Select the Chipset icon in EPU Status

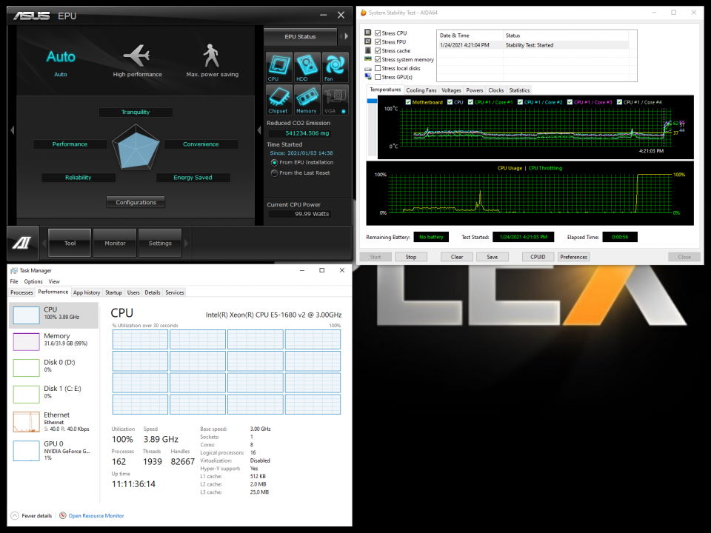coord(278,98)
